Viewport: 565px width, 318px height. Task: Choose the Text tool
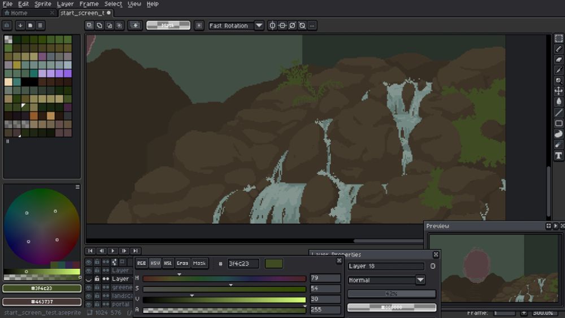click(x=558, y=155)
